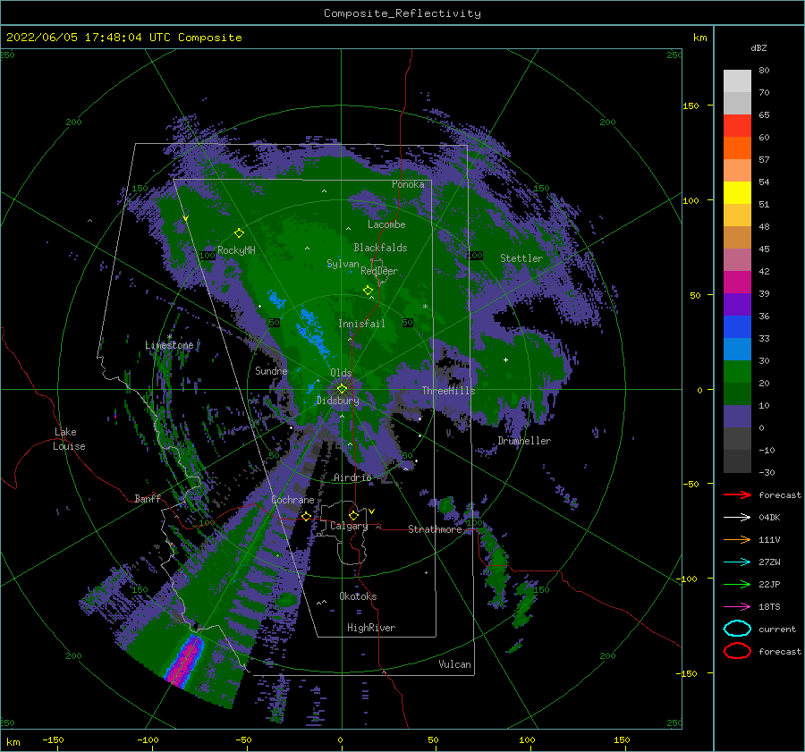
Task: Click the magenta 18TS arrow icon
Action: point(737,607)
